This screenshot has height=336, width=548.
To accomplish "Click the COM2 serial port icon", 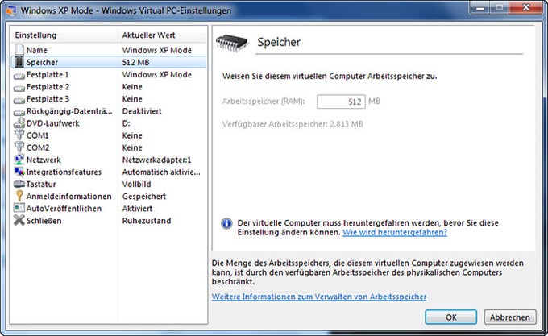I will tap(19, 147).
